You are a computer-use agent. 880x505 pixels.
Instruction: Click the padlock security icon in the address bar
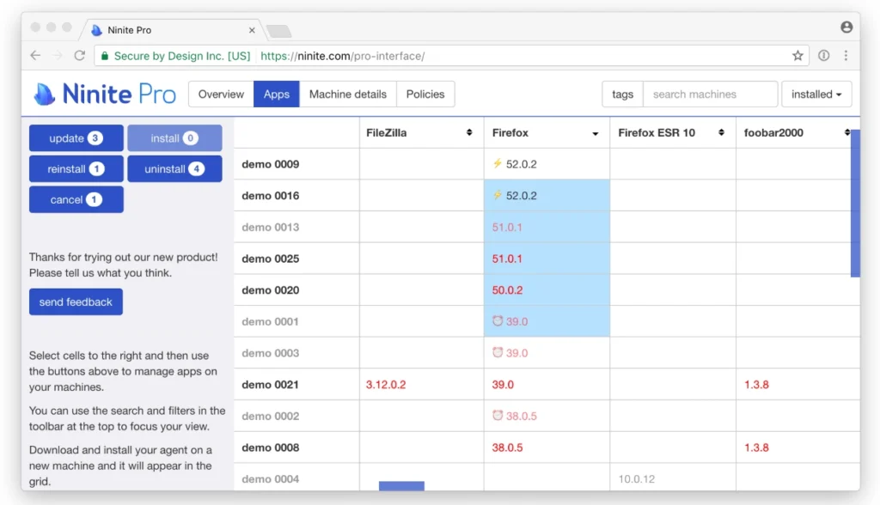tap(103, 54)
